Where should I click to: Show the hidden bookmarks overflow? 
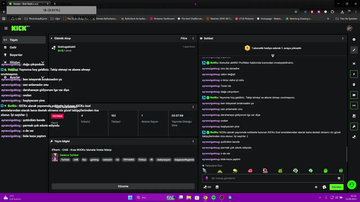(328, 19)
